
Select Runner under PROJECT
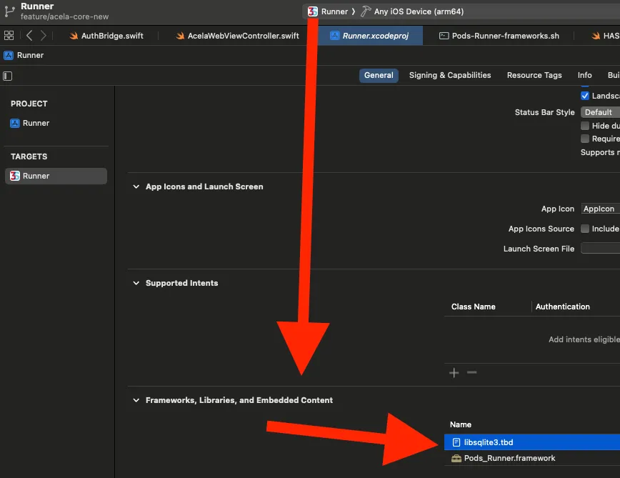pos(36,124)
